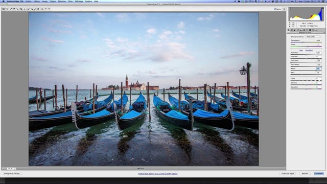This screenshot has width=327, height=184.
Task: Open the Tone Curve panel tab
Action: pyautogui.click(x=292, y=30)
